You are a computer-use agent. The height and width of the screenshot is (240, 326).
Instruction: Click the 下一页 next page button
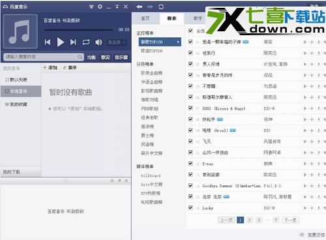(290, 220)
